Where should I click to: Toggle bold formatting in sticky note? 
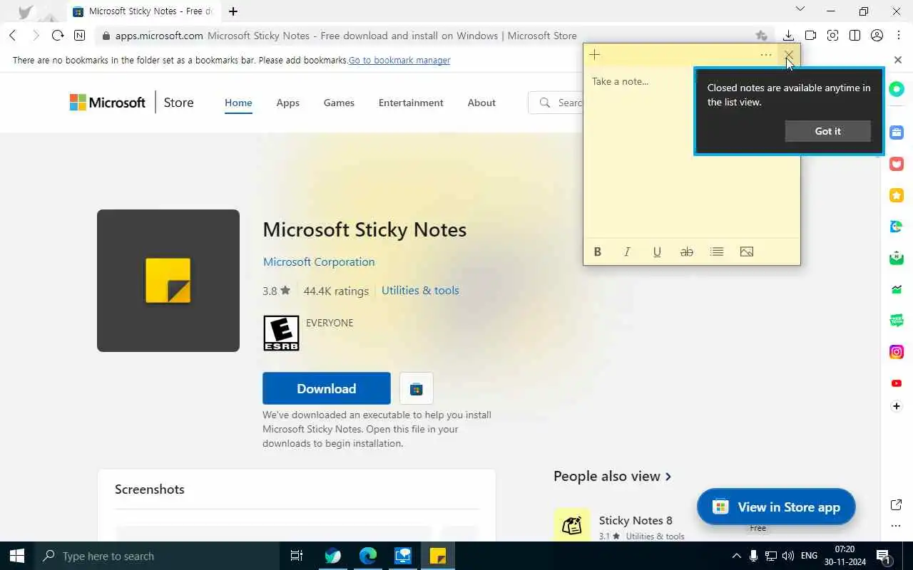(x=598, y=252)
